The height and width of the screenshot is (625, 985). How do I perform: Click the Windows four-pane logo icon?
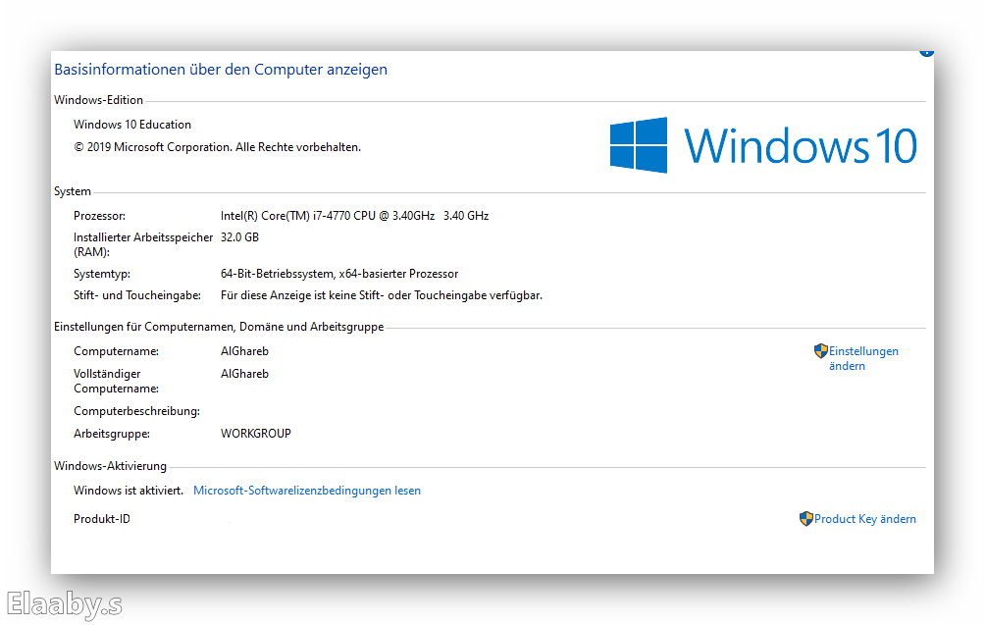click(x=639, y=145)
